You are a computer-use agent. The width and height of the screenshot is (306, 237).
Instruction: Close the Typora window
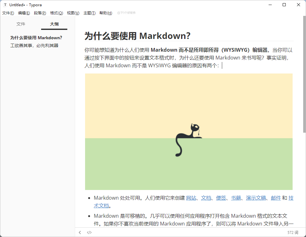click(x=299, y=5)
